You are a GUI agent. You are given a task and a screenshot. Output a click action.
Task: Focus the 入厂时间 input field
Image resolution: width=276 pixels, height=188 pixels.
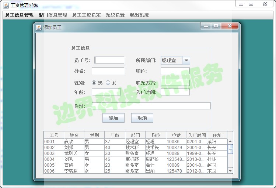pyautogui.click(x=175, y=92)
